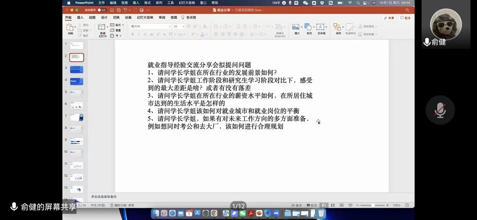Image resolution: width=477 pixels, height=220 pixels.
Task: Open the search magnifier in title bar
Action: click(407, 10)
